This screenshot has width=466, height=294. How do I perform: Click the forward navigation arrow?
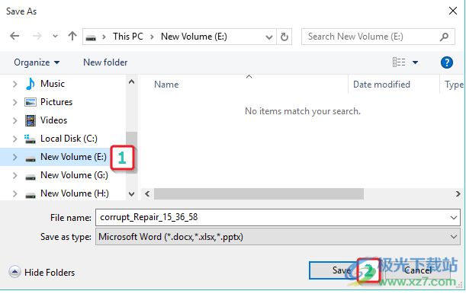[x=37, y=37]
